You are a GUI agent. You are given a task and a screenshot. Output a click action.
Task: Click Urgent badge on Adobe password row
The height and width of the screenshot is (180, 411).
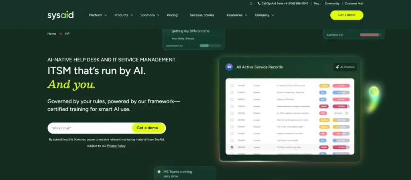tap(324, 106)
